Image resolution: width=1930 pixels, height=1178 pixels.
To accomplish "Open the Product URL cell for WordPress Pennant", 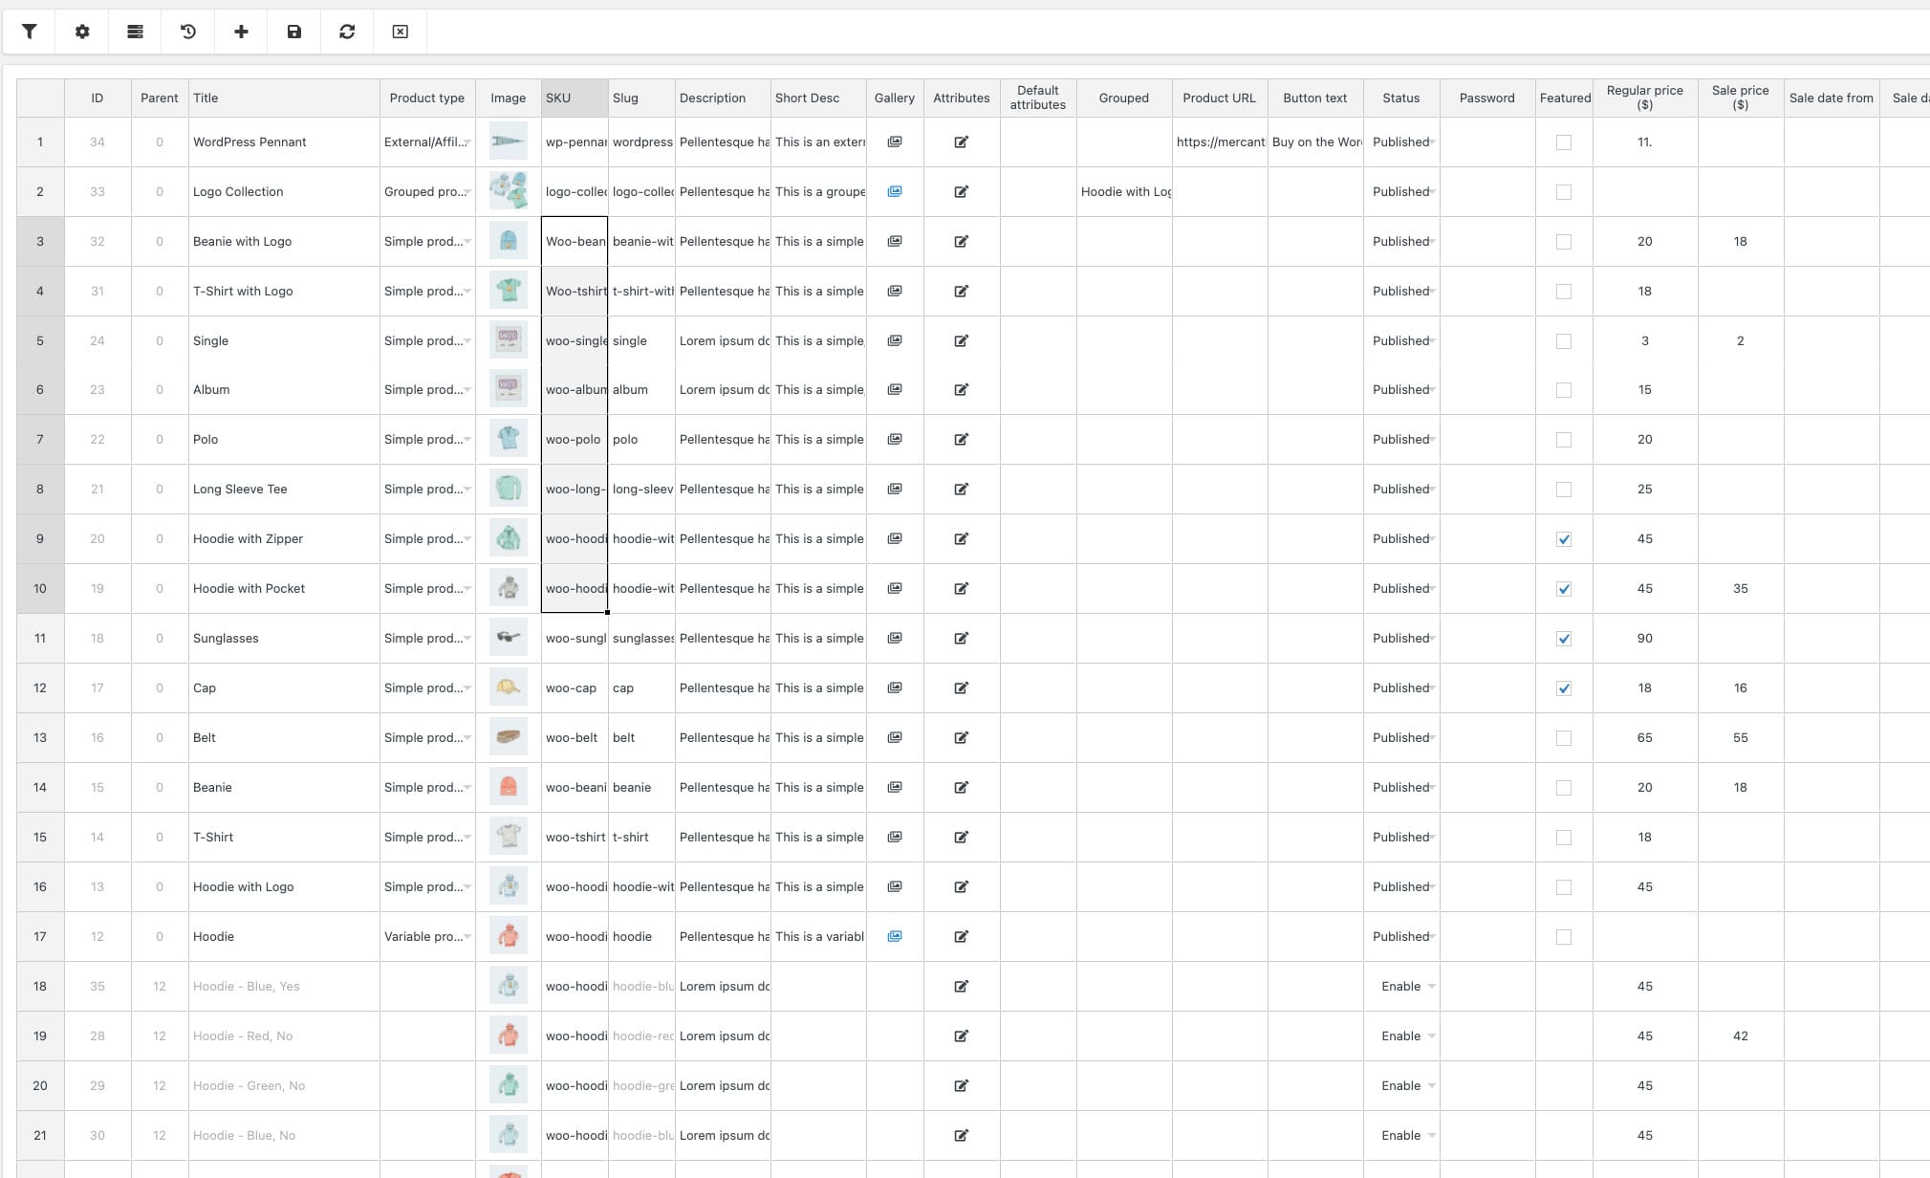I will (1219, 142).
